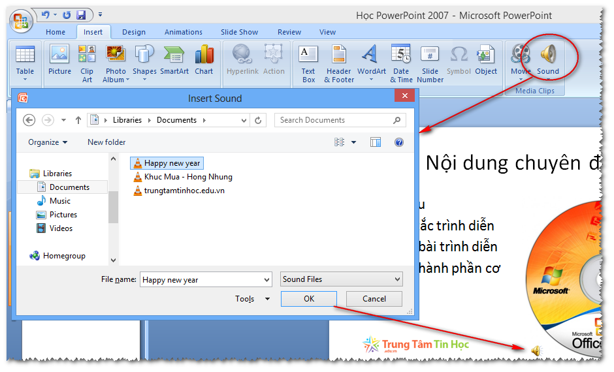Insert Slide Number
This screenshot has width=614, height=372.
point(430,63)
